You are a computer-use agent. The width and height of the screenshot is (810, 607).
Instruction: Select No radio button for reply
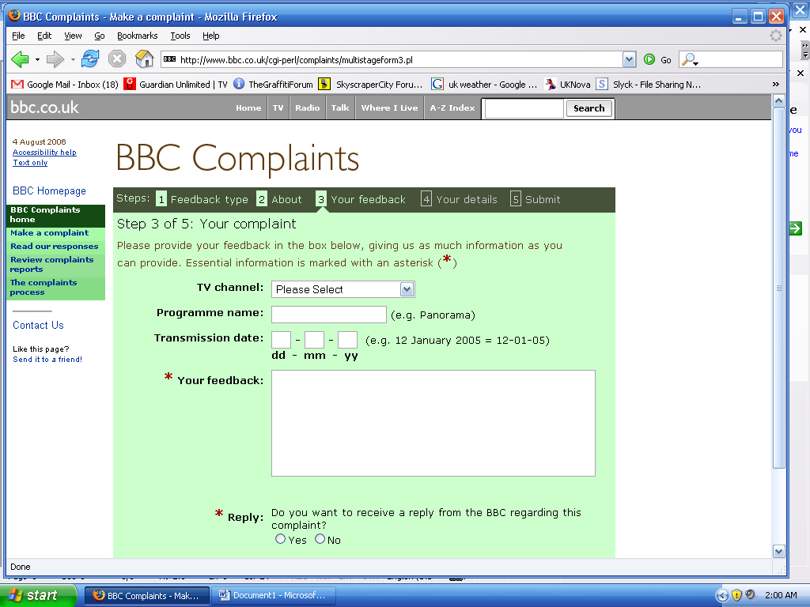point(320,539)
